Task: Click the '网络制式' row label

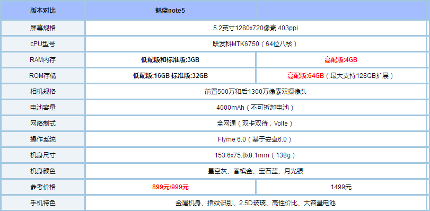Action: tap(43, 124)
